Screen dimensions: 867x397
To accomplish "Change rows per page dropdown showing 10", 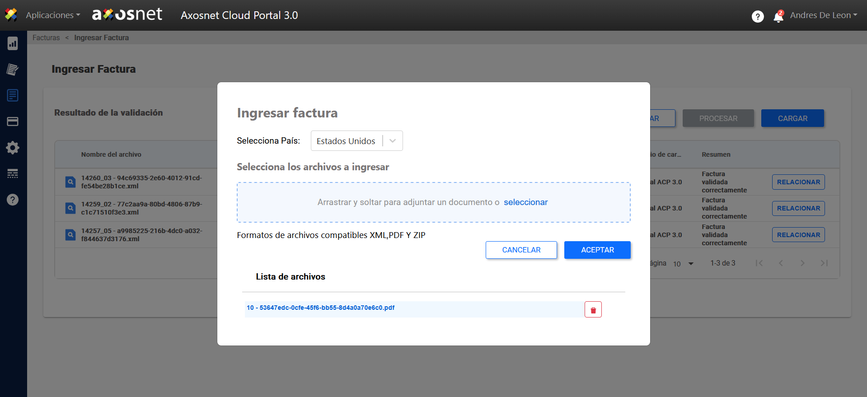I will [683, 264].
